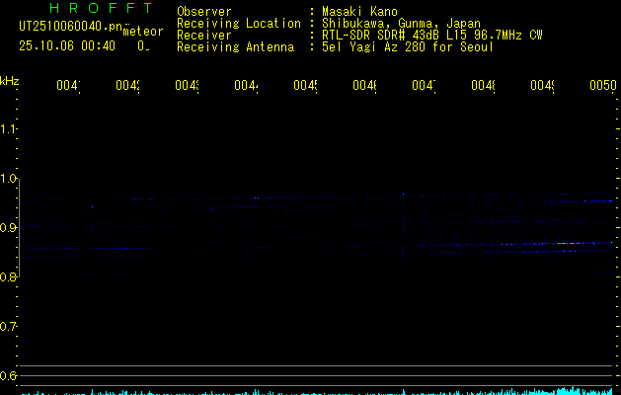Click the word meteor
This screenshot has height=395, width=621.
pyautogui.click(x=143, y=32)
